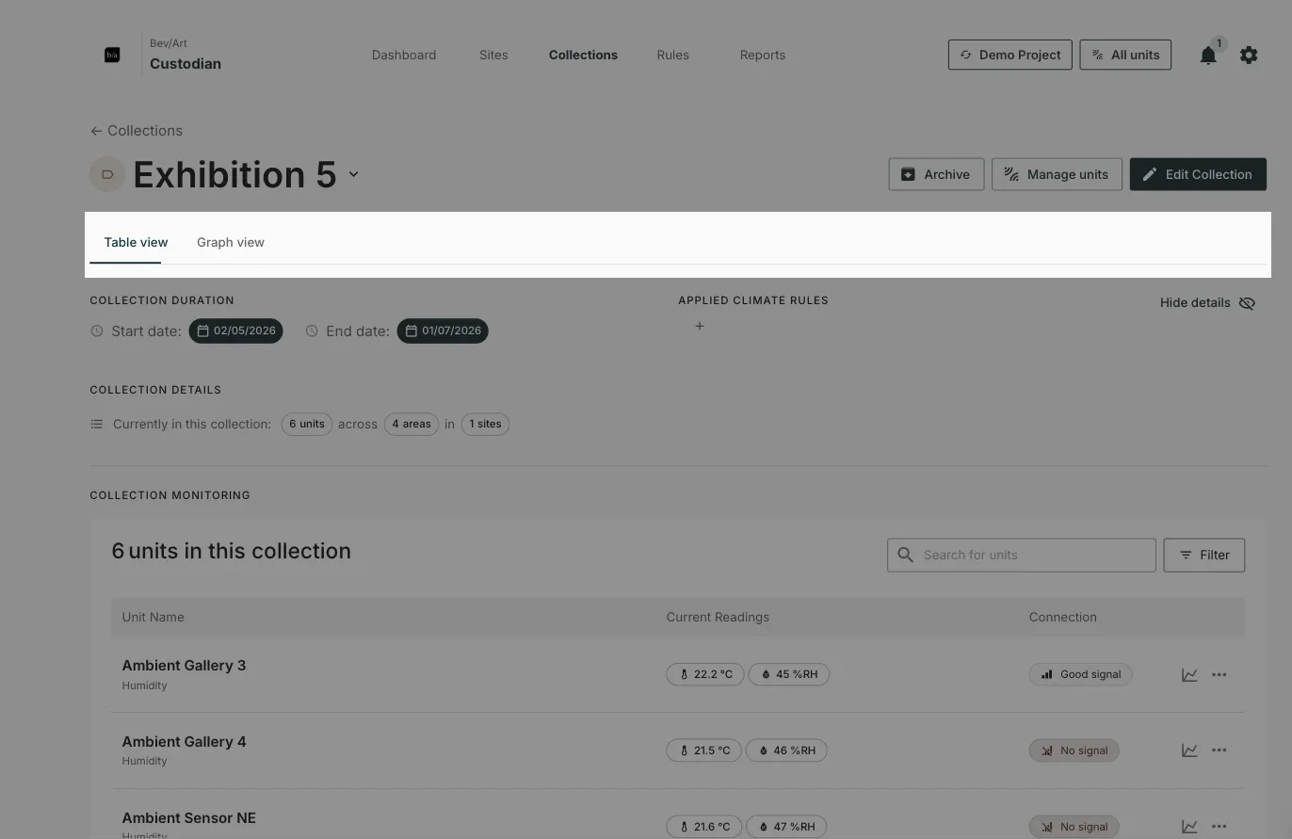Switch to Table view tab

136,242
